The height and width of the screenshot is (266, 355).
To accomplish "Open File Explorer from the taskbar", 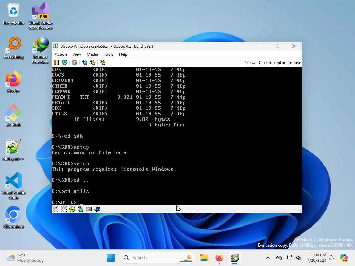I will coord(204,258).
